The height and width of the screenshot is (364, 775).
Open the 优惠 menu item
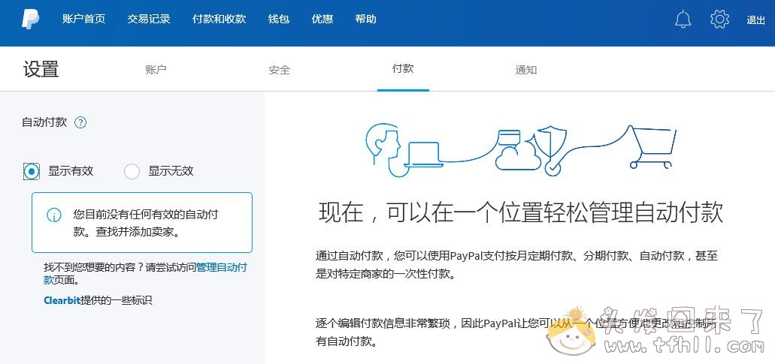pos(322,20)
